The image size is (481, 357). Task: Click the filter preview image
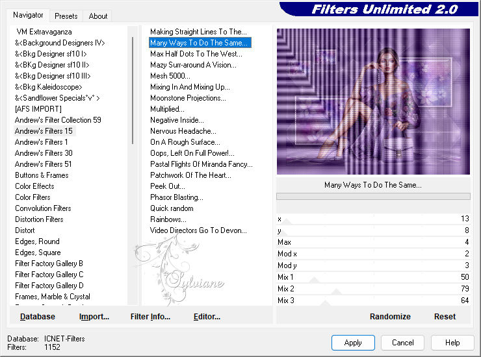pyautogui.click(x=373, y=101)
